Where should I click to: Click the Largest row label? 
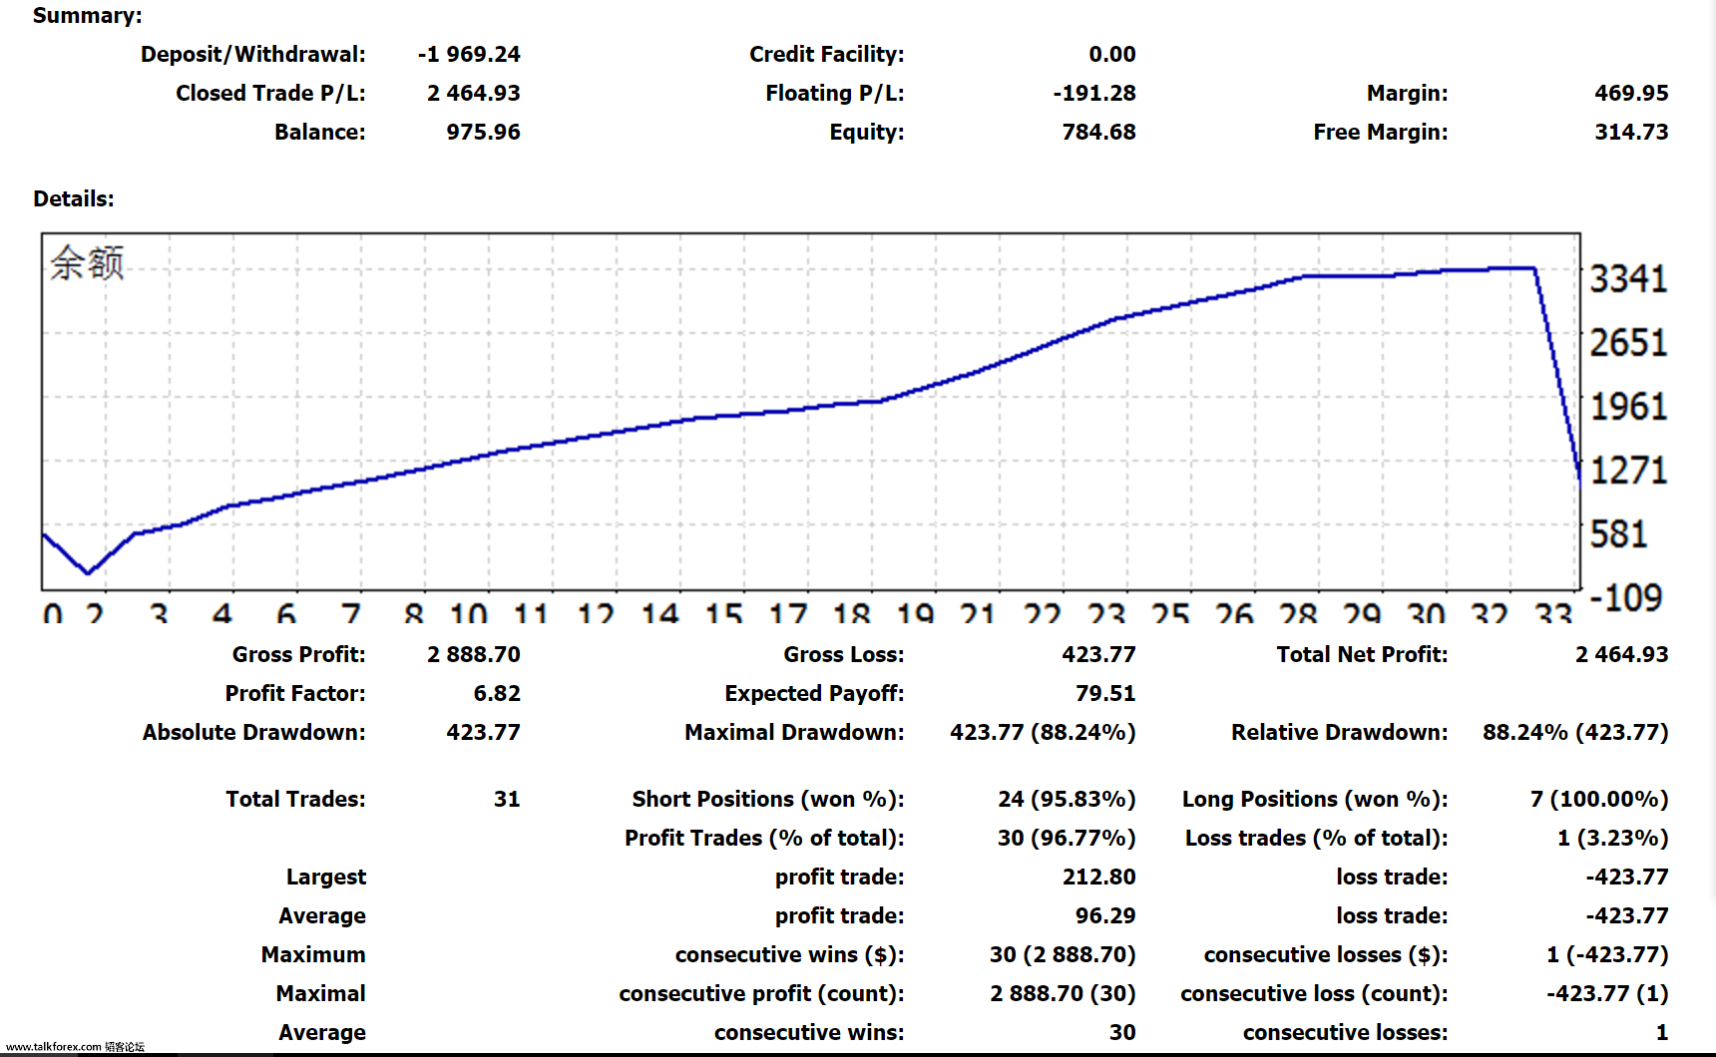[326, 877]
